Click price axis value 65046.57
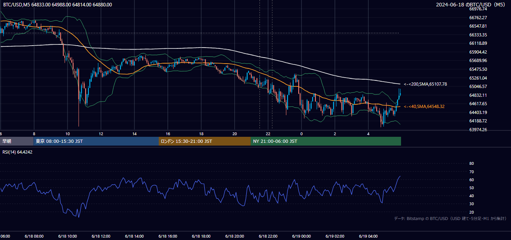Image resolution: width=511 pixels, height=240 pixels. coord(478,86)
